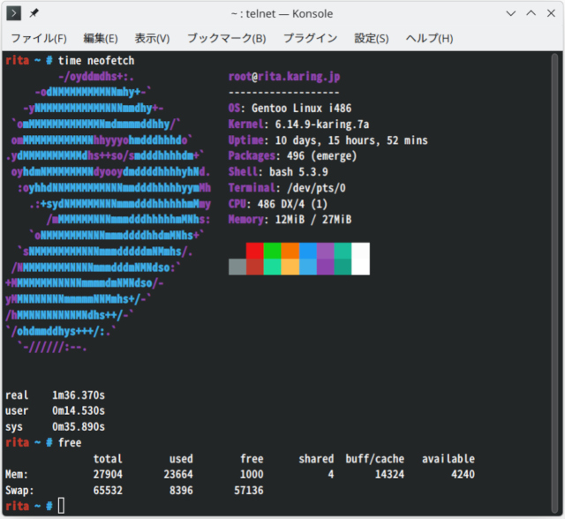Open the ヘルプ(H) menu
565x519 pixels.
click(430, 38)
